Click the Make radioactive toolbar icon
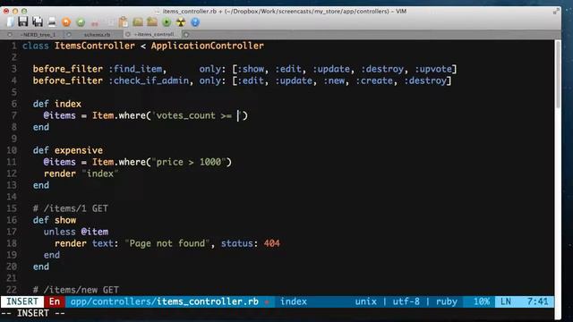Viewport: 573px width, 322px height. point(181,22)
